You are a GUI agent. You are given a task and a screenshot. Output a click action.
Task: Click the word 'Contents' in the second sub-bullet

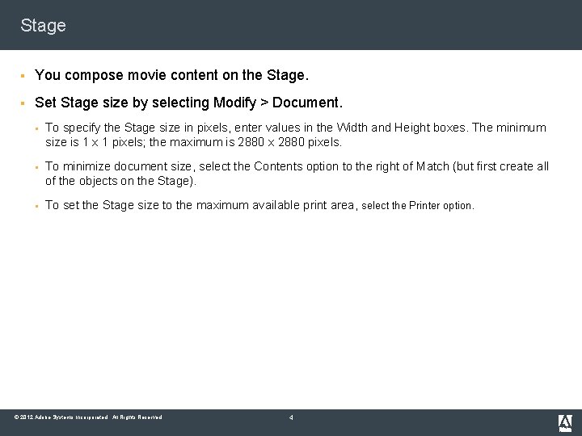click(278, 166)
